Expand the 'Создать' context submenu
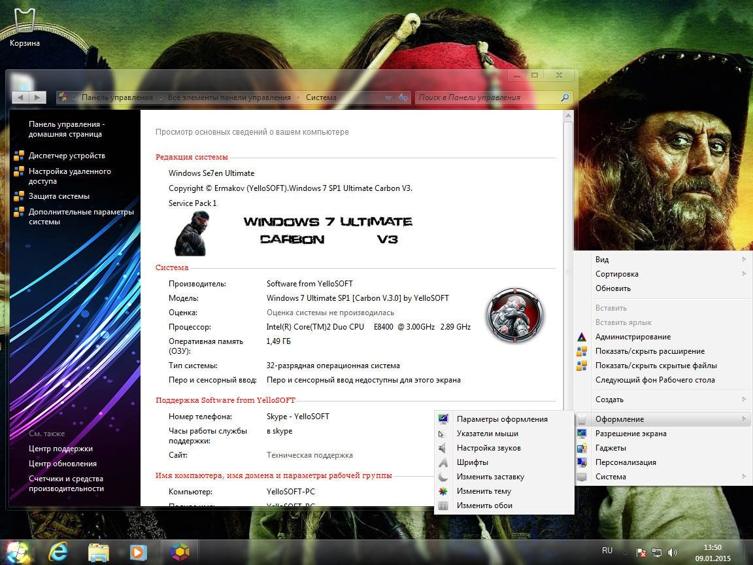This screenshot has height=565, width=753. click(663, 400)
